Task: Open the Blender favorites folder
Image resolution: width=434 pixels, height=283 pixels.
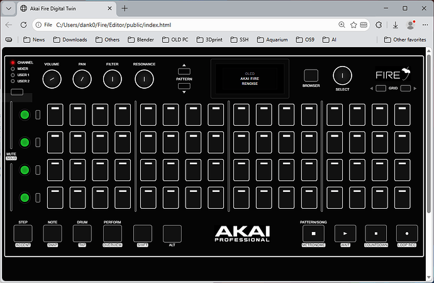Action: pos(141,40)
